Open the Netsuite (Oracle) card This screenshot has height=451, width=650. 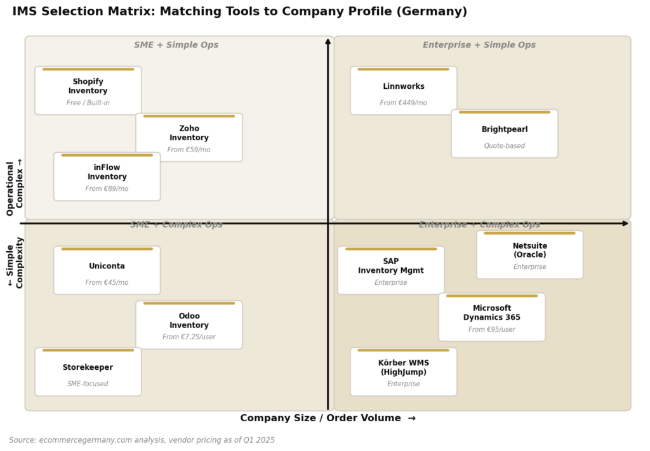pyautogui.click(x=529, y=255)
